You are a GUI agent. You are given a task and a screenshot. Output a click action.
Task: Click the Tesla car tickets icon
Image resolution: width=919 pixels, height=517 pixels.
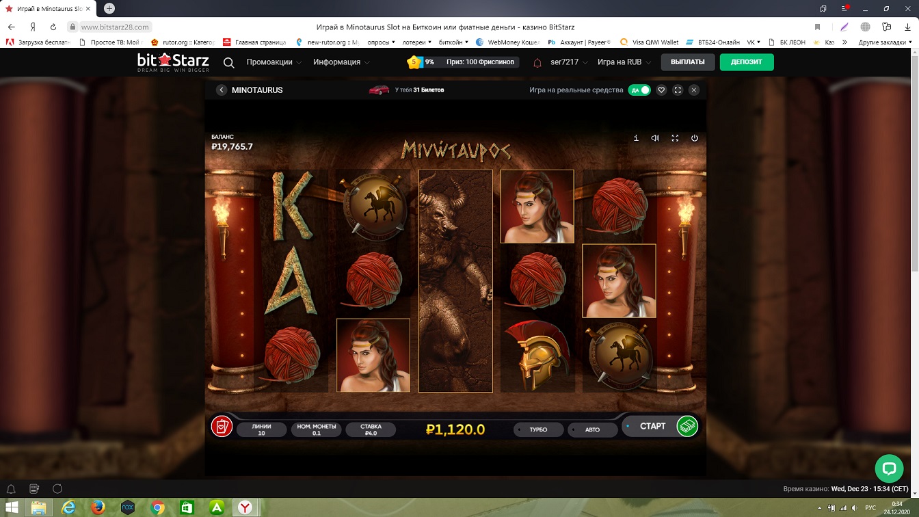click(x=379, y=90)
